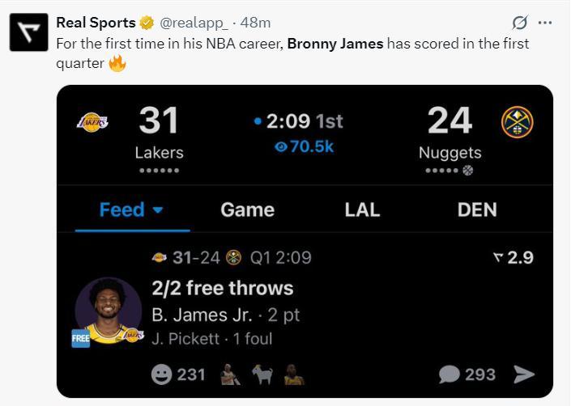Click the 48m post timestamp
The height and width of the screenshot is (406, 571).
point(256,23)
